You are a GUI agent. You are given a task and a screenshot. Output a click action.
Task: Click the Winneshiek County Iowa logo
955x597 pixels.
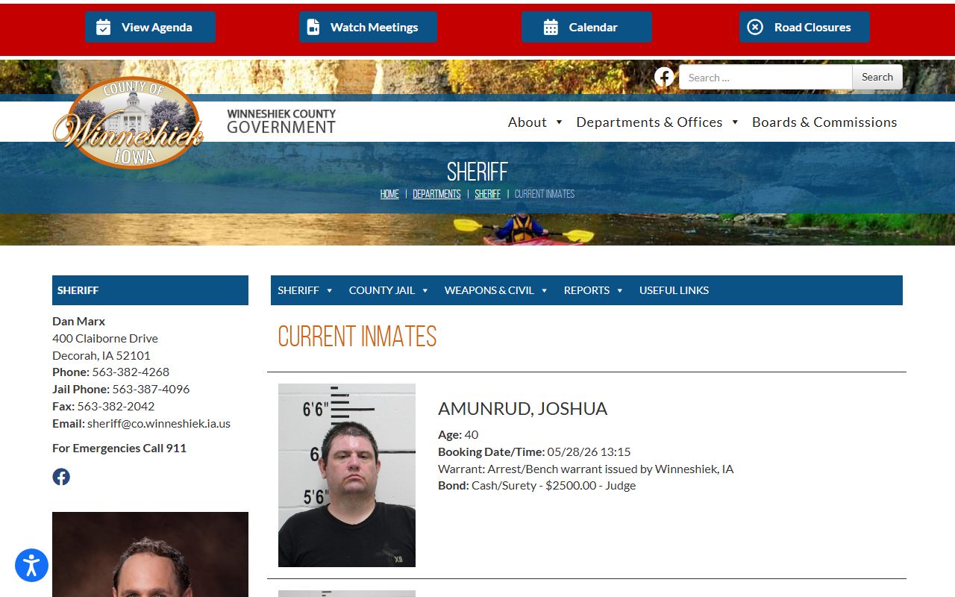pyautogui.click(x=128, y=122)
